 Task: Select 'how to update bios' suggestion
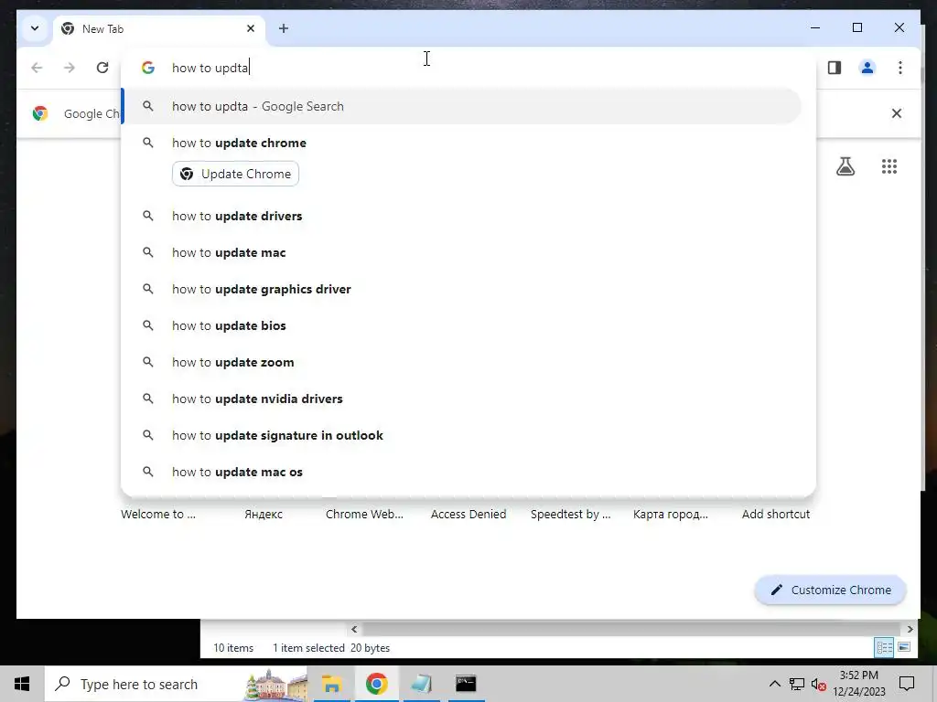click(461, 325)
